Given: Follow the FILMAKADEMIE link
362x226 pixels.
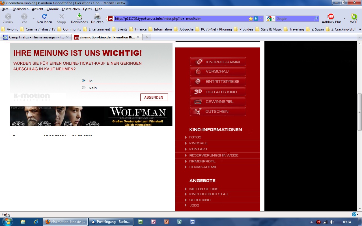Looking at the screenshot, I should click(203, 167).
